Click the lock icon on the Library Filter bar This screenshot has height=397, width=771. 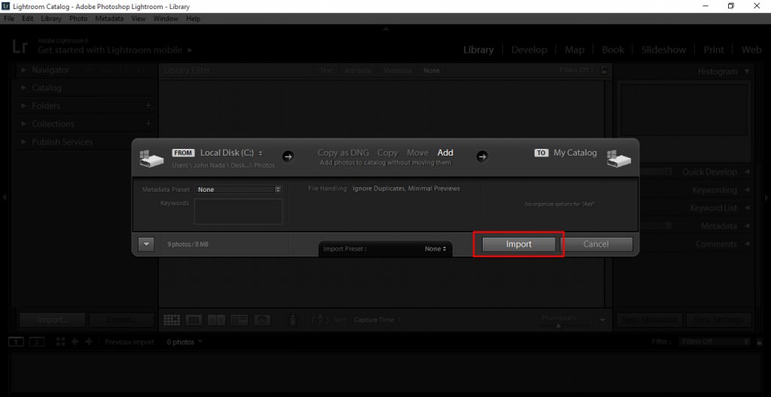605,70
